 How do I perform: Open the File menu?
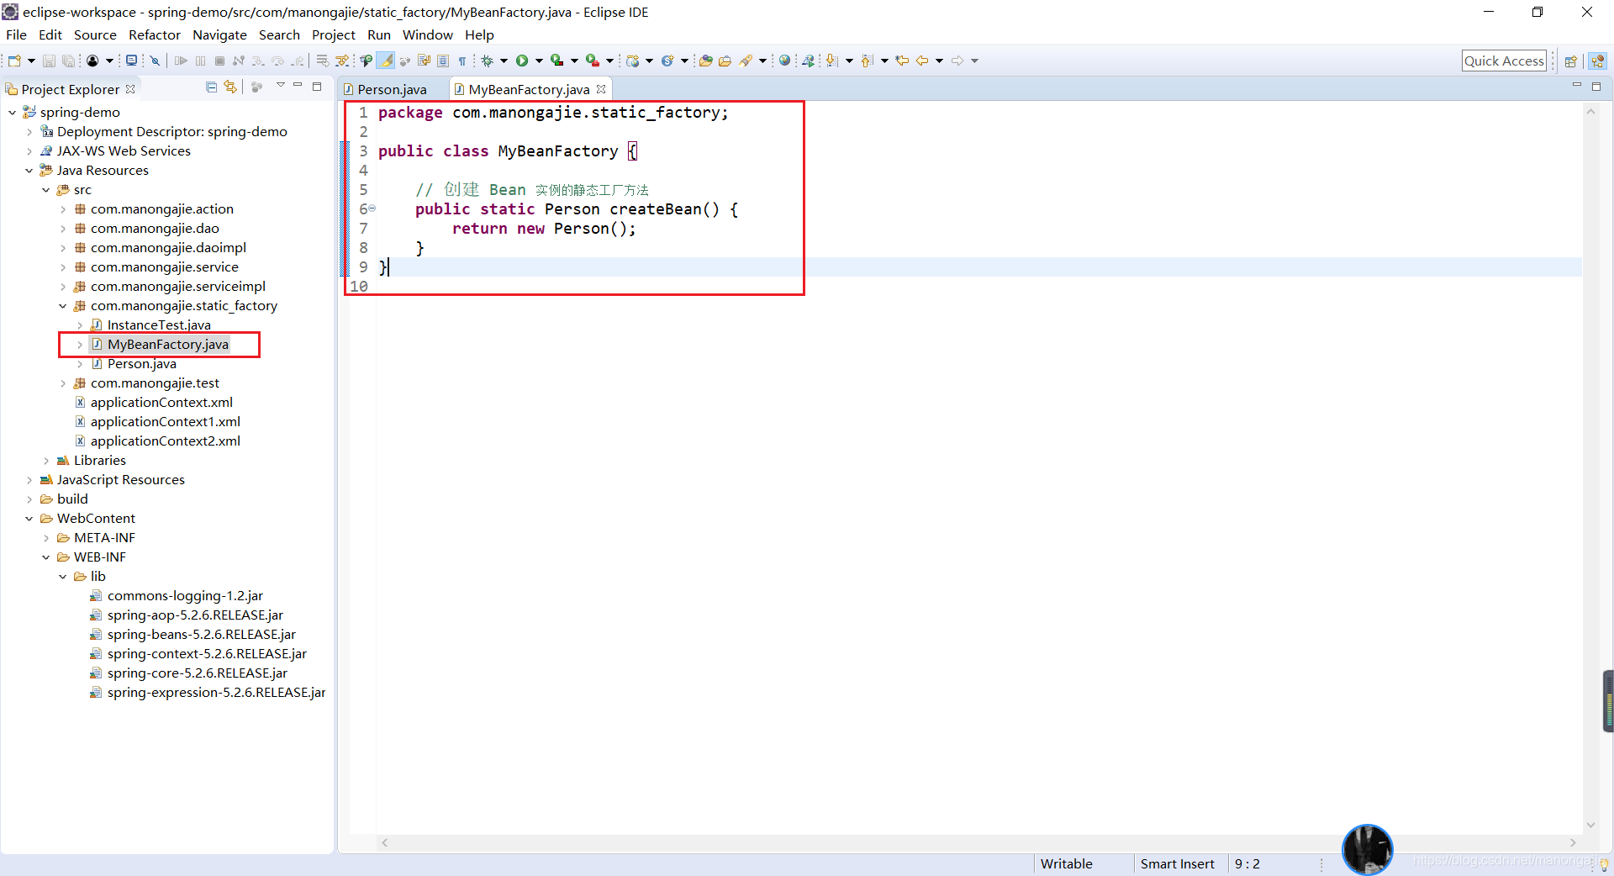click(x=16, y=34)
